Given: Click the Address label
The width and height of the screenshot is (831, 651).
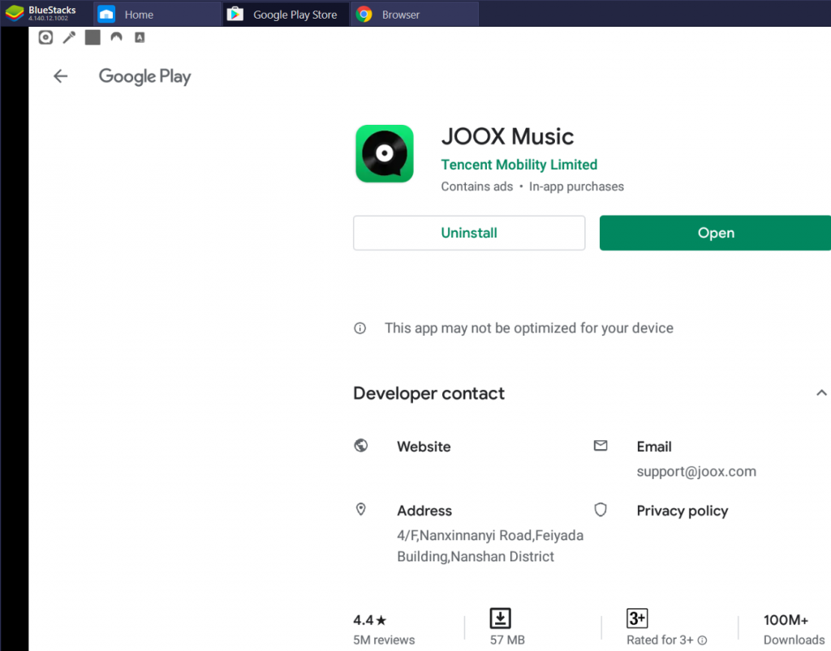Looking at the screenshot, I should point(424,511).
